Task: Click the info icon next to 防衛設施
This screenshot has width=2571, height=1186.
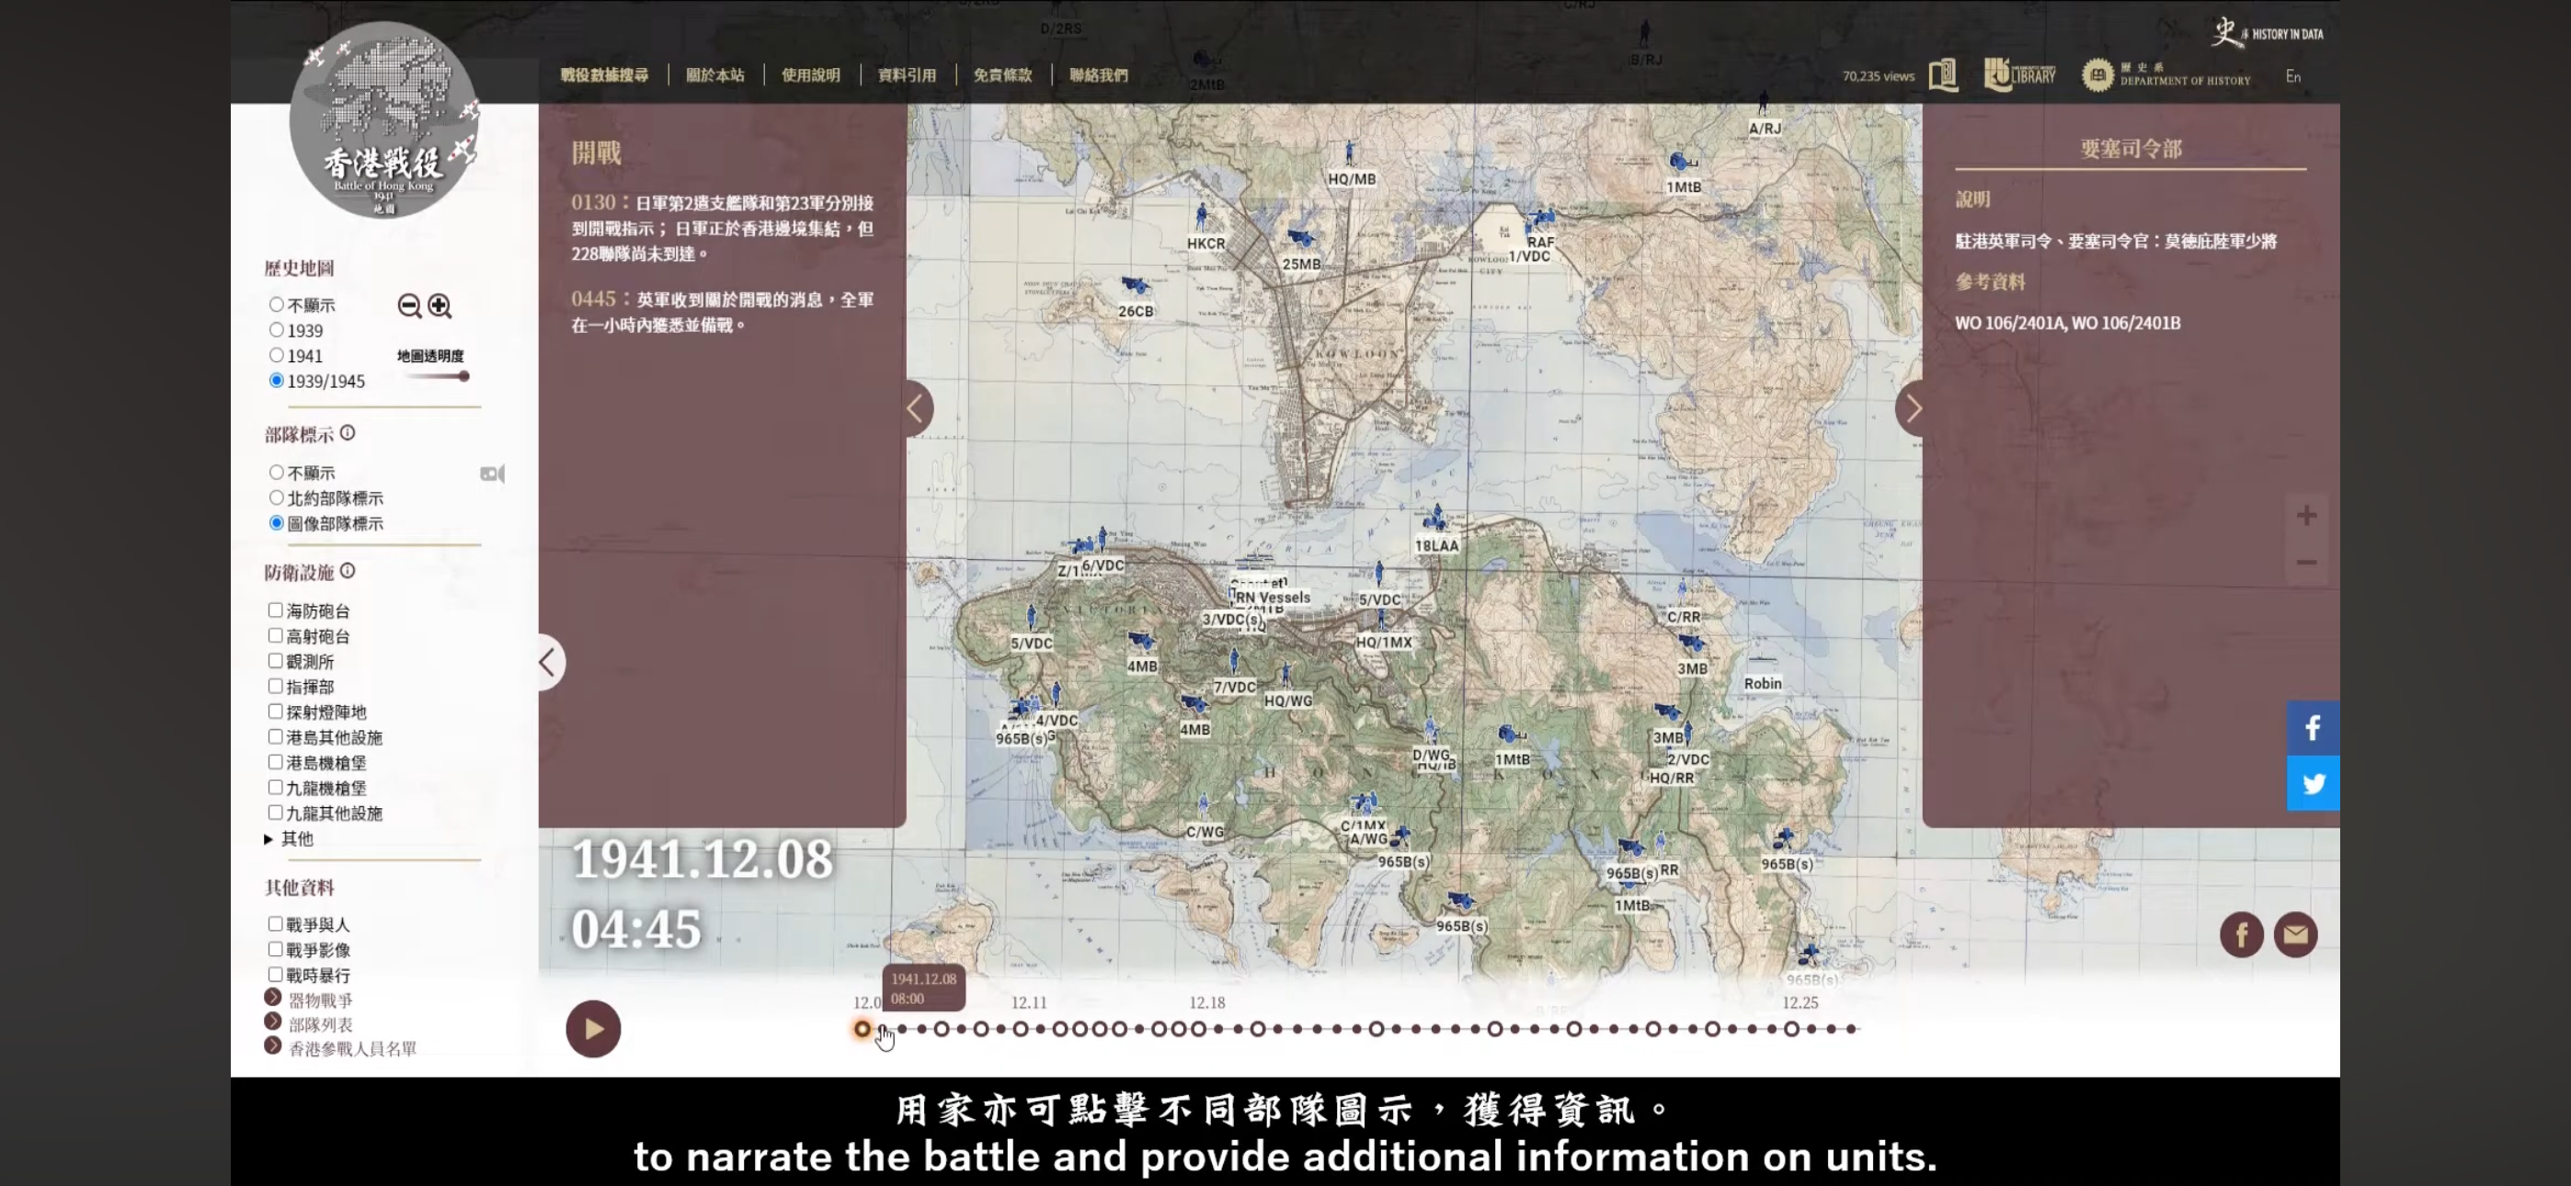Action: tap(348, 571)
